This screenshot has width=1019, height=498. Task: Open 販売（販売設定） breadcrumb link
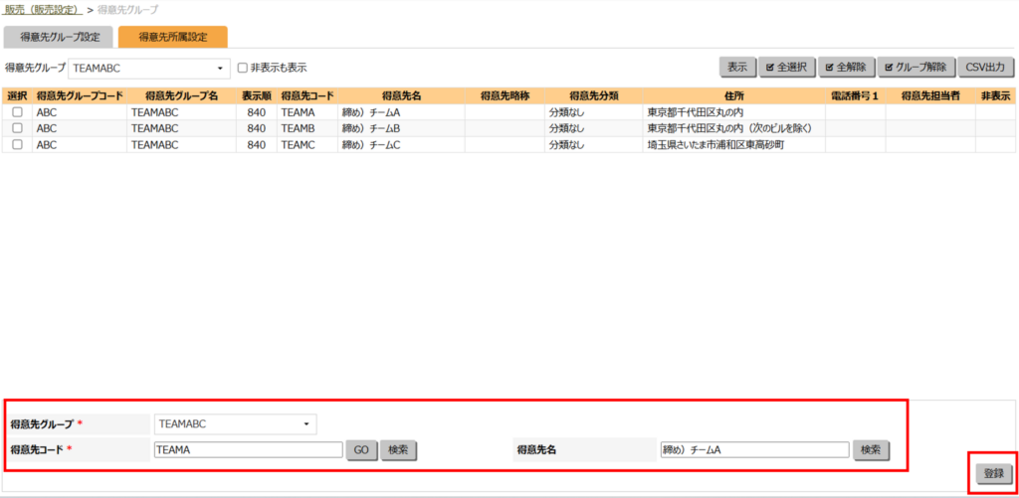click(x=41, y=9)
